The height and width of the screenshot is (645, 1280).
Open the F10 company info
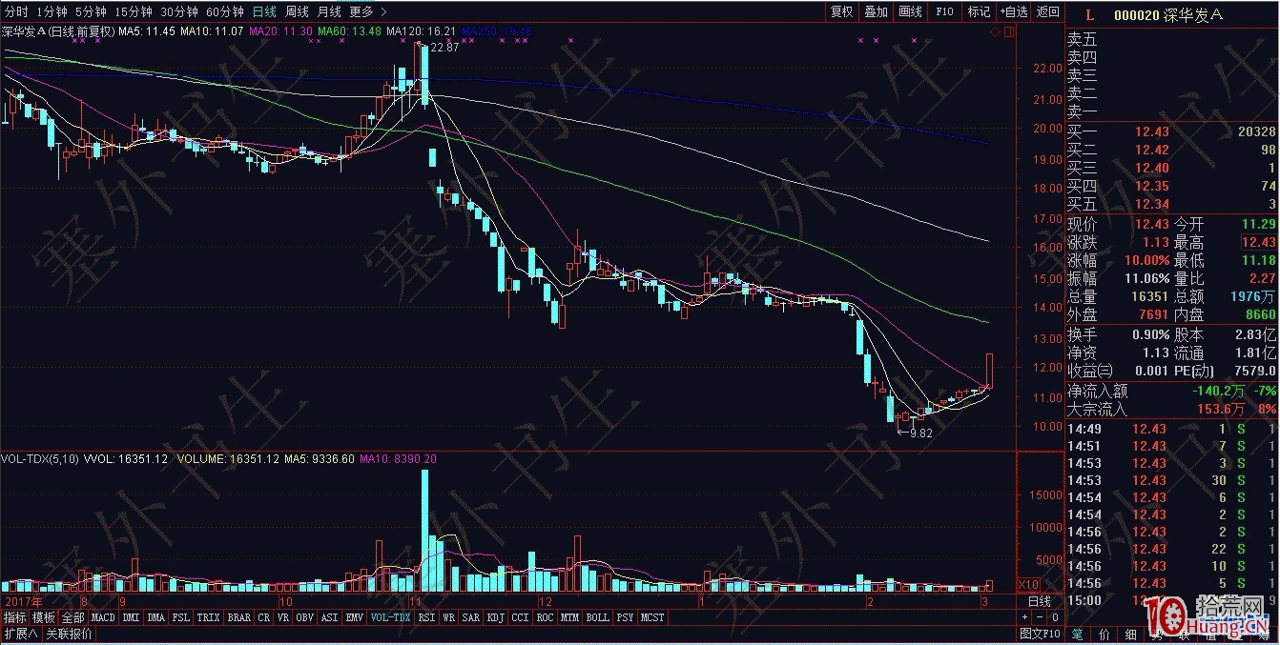[944, 11]
